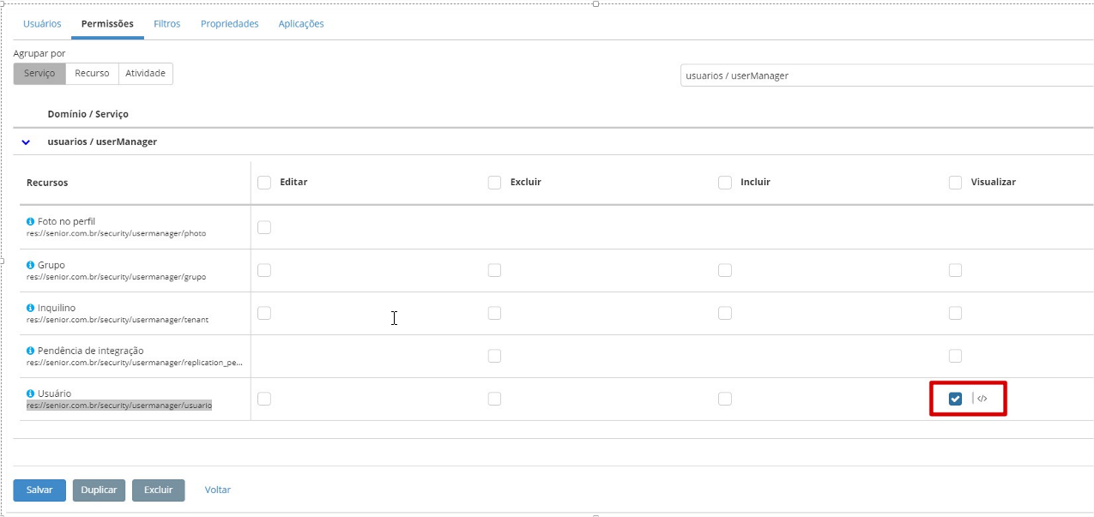Open the Filtros tab
This screenshot has height=517, width=1094.
coord(166,24)
